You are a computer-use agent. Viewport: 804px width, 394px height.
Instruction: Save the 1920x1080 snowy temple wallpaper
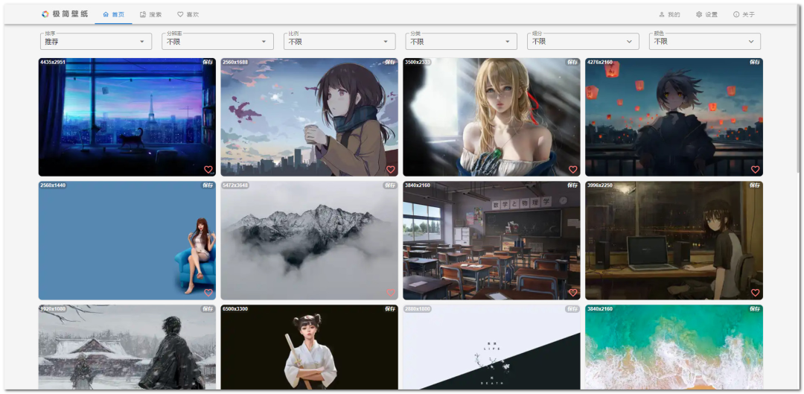pyautogui.click(x=208, y=309)
